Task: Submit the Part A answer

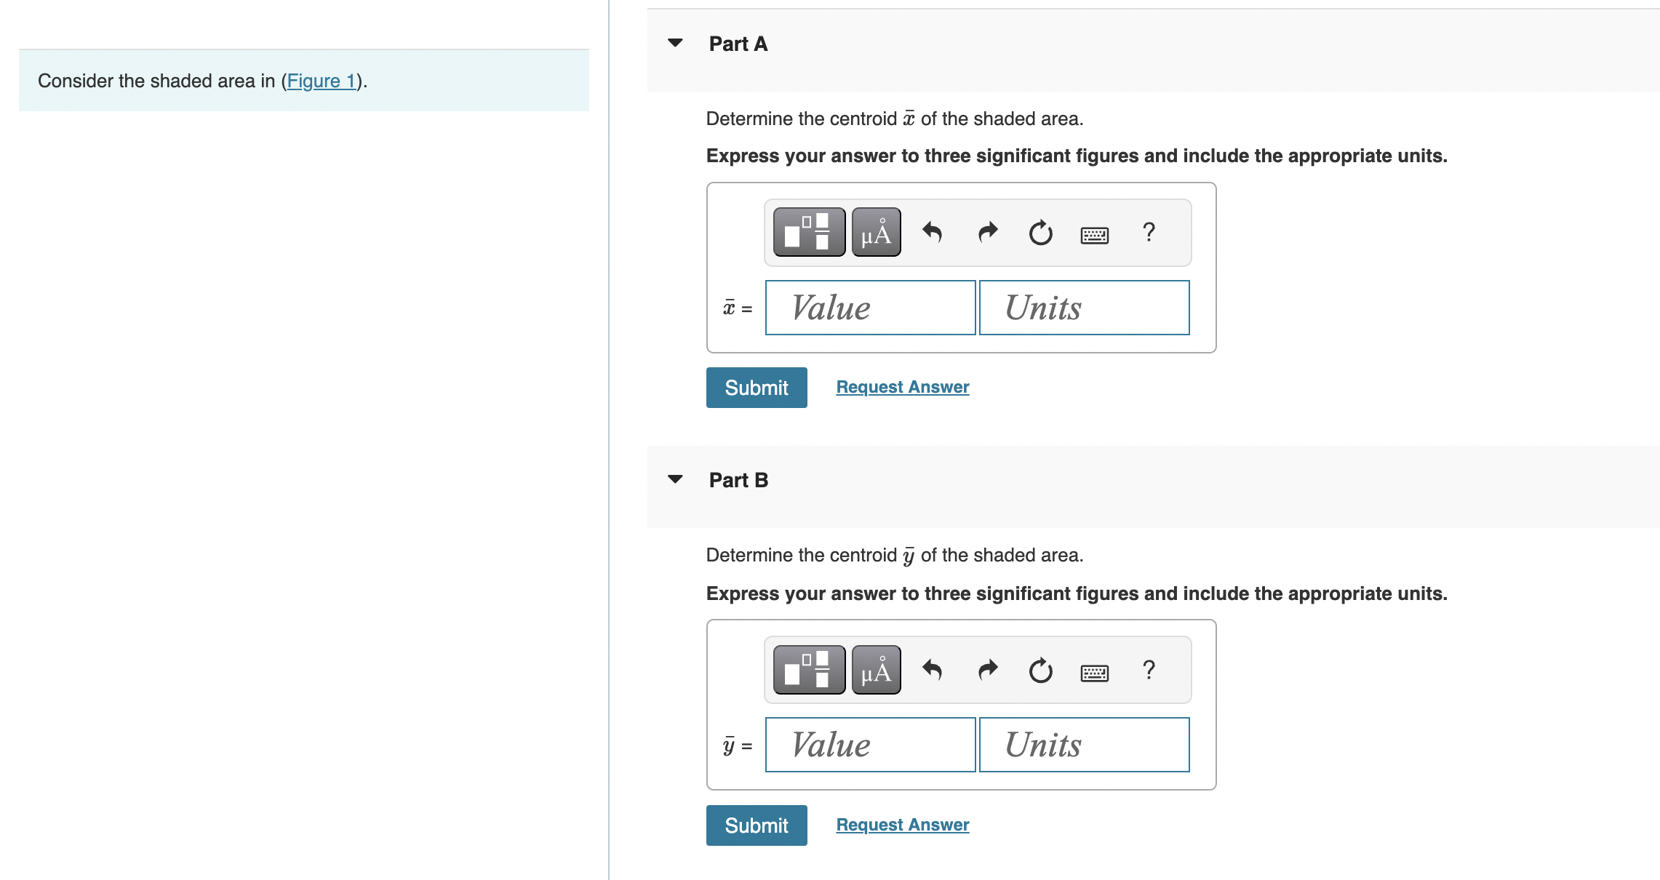Action: click(756, 388)
